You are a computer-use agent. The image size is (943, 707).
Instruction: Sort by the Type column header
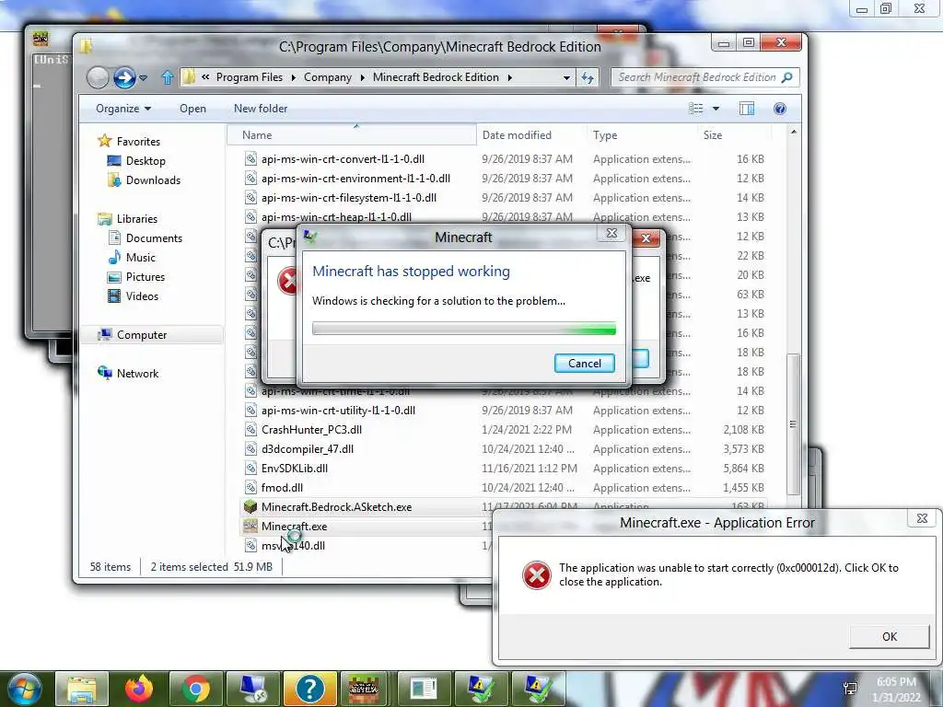[642, 135]
